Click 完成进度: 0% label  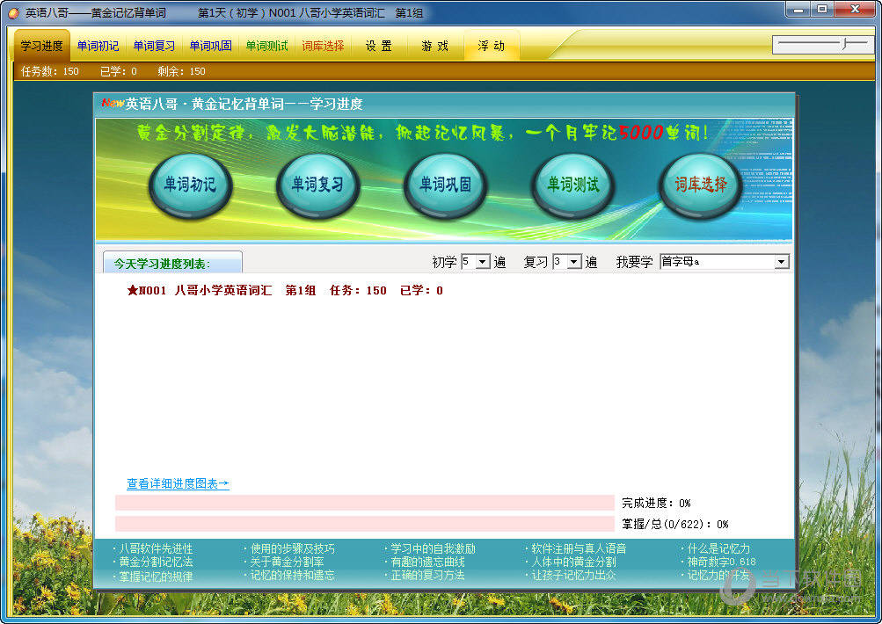[x=656, y=503]
